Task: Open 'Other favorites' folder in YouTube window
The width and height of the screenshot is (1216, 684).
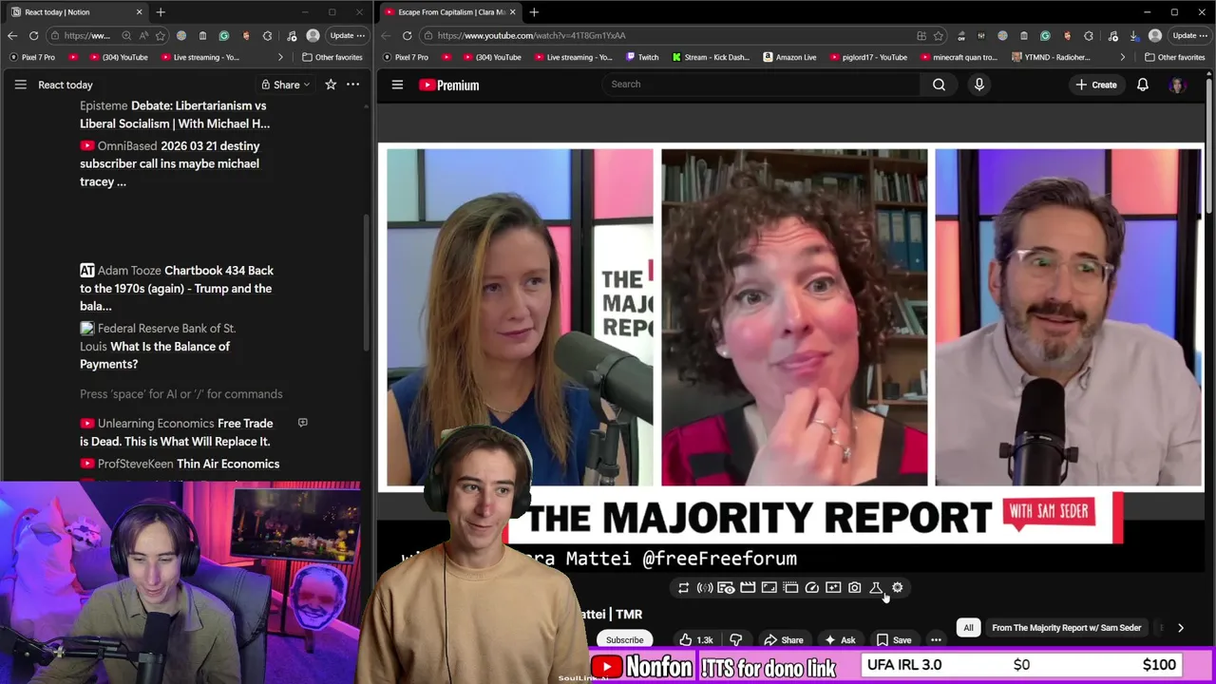Action: [1174, 57]
